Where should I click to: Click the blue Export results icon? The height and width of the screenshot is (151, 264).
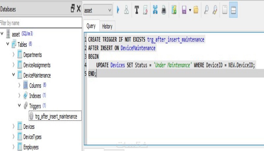[x=155, y=10]
